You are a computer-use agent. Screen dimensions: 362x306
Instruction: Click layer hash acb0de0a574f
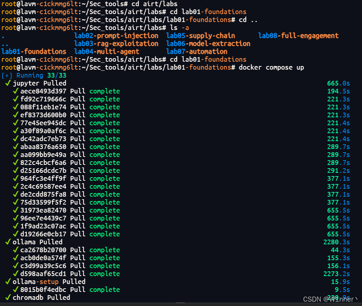(43, 258)
